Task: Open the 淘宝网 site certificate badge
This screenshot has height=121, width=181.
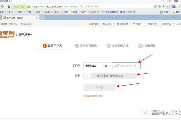Action: pyautogui.click(x=20, y=6)
